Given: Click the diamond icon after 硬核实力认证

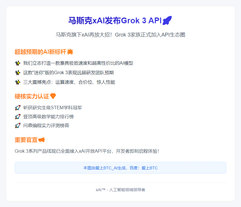Looking at the screenshot, I should [x=53, y=96].
